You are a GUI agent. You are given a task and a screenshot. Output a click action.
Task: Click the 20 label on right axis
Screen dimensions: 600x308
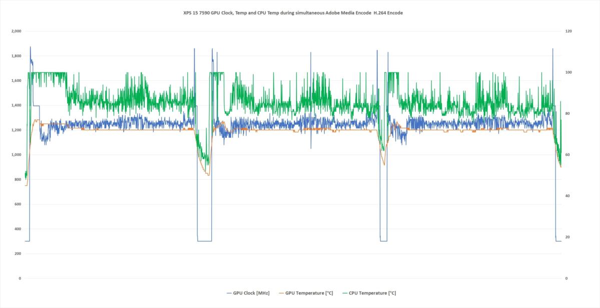click(x=567, y=237)
